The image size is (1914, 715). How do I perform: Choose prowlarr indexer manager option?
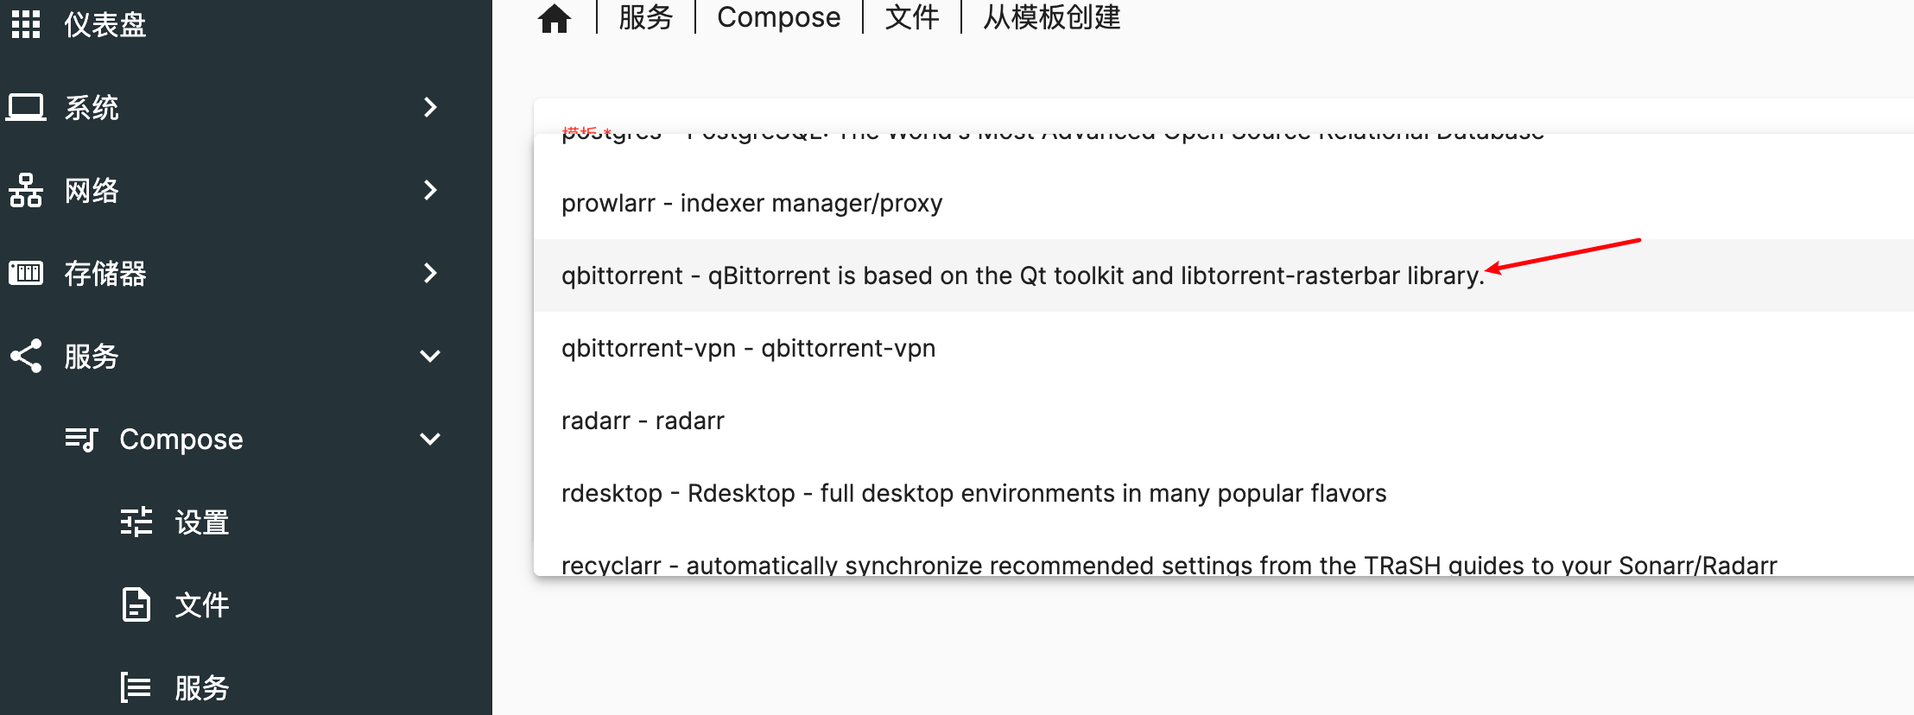[751, 203]
